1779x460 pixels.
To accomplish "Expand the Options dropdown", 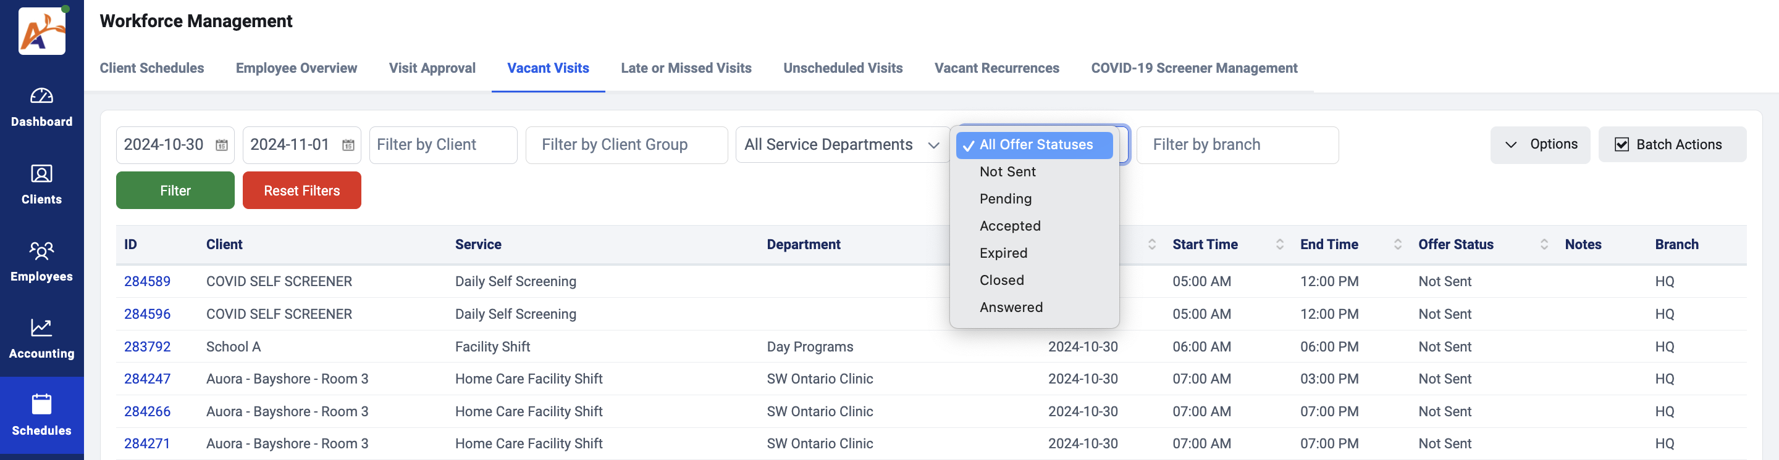I will [x=1540, y=145].
